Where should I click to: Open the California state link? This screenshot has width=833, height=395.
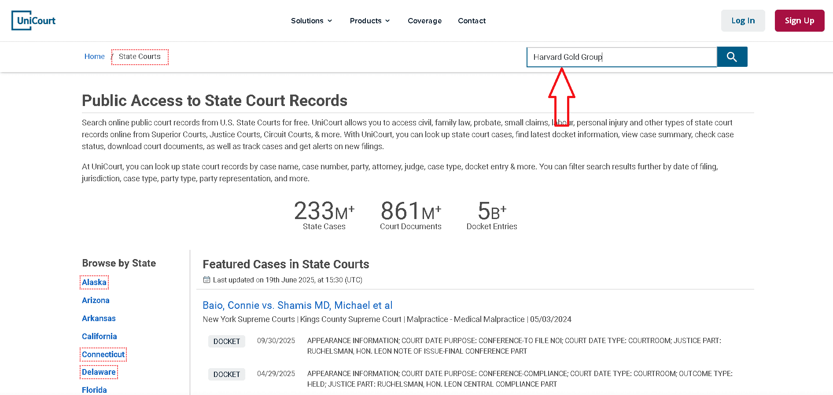pos(100,336)
